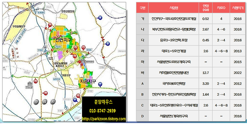Click the red 가 pin above 진건지구
Screen dimensions: 247x126
click(50, 25)
